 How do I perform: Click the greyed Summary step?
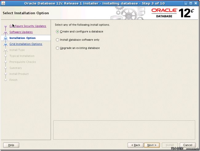tap(16, 68)
